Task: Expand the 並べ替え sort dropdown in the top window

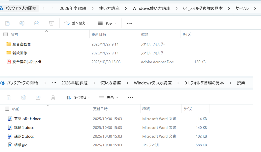Action: pos(77,23)
